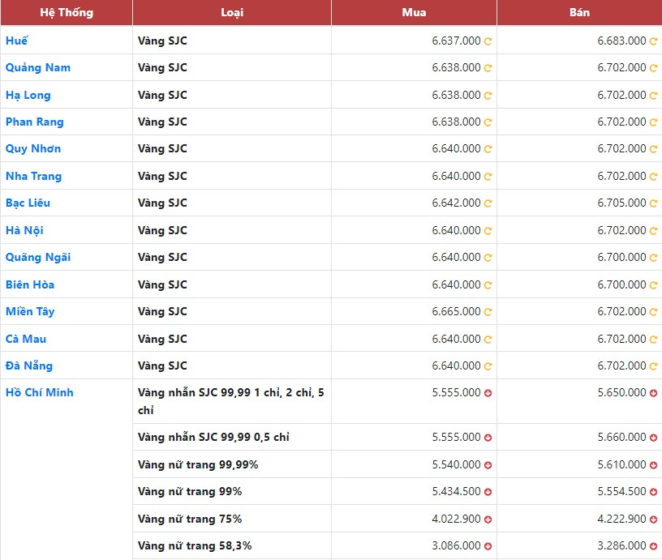Image resolution: width=662 pixels, height=560 pixels.
Task: Click the red down icon next to 5.610.000
Action: pos(653,465)
